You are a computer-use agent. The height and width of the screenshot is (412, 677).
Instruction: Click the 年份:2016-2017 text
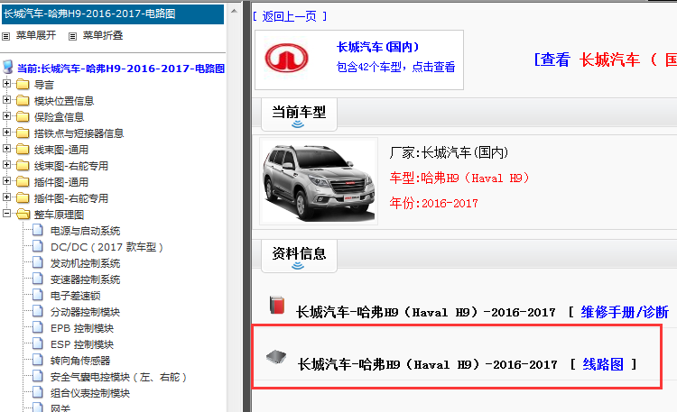(x=434, y=203)
